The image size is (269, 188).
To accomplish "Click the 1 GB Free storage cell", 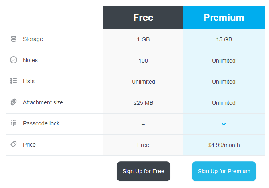I will pyautogui.click(x=143, y=39).
